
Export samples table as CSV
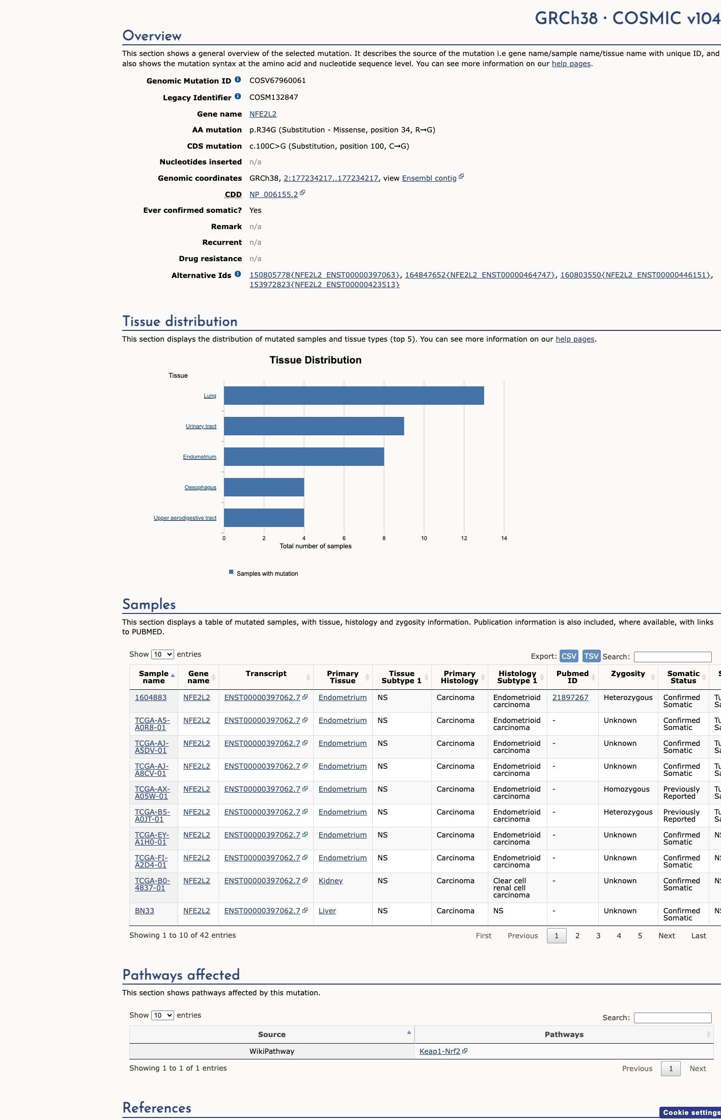[x=569, y=656]
